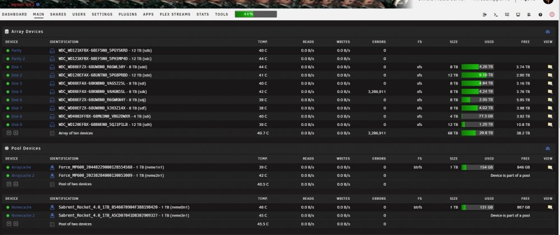Open the Disk 5 device link

click(16, 92)
